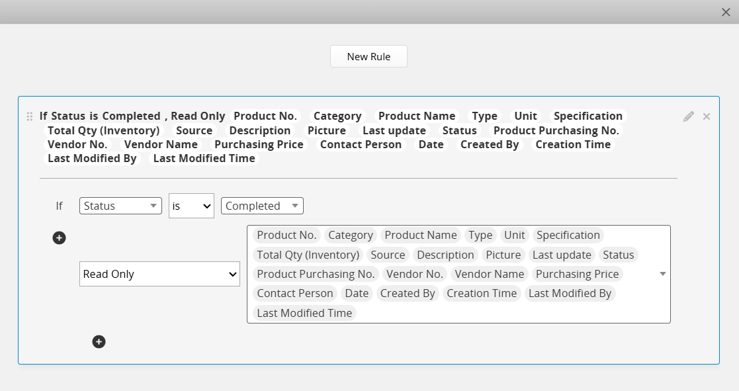Click the bottom plus icon under Read Only
The height and width of the screenshot is (391, 739).
[x=99, y=341]
